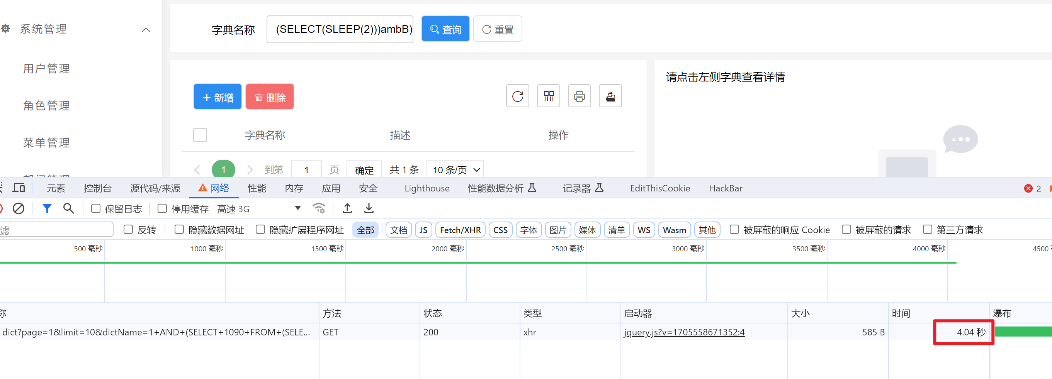Click the current page 1 indicator
Viewport: 1052px width, 379px height.
point(223,169)
